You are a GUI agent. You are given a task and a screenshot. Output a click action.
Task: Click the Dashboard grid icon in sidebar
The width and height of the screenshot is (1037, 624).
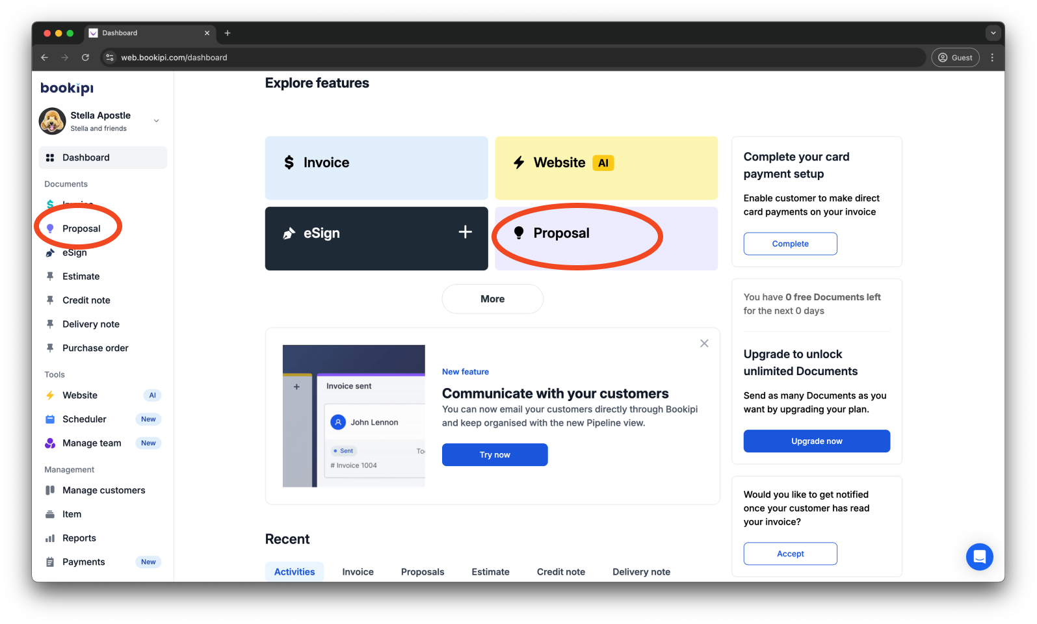[x=50, y=158]
